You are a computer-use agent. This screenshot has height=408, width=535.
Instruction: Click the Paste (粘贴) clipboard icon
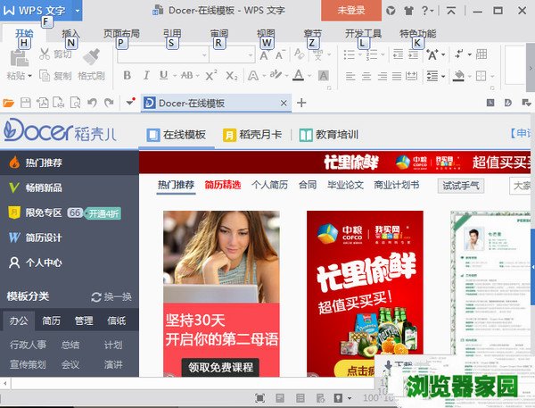pyautogui.click(x=17, y=58)
